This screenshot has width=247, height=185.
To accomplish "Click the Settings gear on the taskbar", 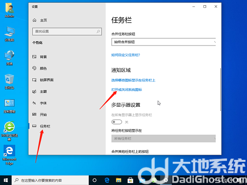I will [166, 180].
